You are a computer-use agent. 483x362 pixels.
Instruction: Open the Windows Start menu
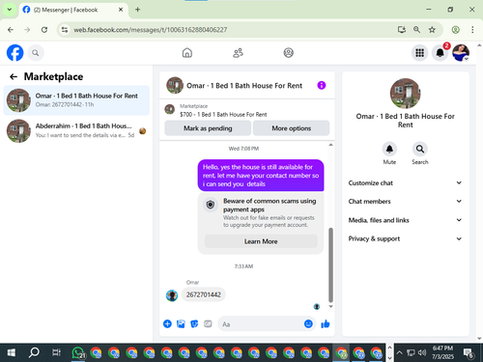[12, 352]
